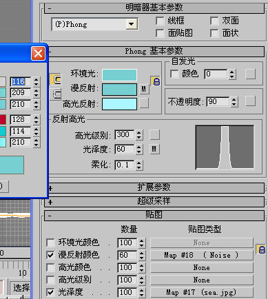Screen dimensions: 268x299
Task: Click the spinner beside 光泽度 60
Action: click(139, 149)
